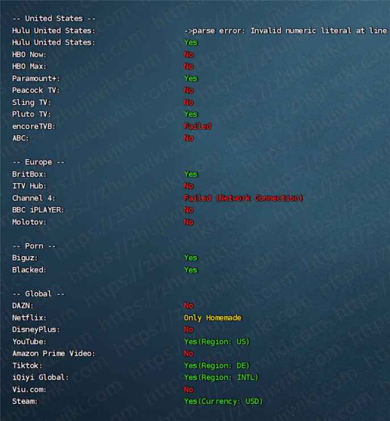Select the 'BBC iPLAYER:' label
The image size is (390, 421).
click(x=38, y=210)
